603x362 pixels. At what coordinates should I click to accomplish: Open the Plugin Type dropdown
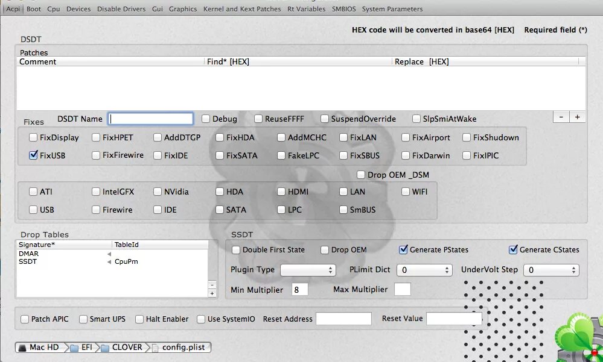(x=308, y=270)
